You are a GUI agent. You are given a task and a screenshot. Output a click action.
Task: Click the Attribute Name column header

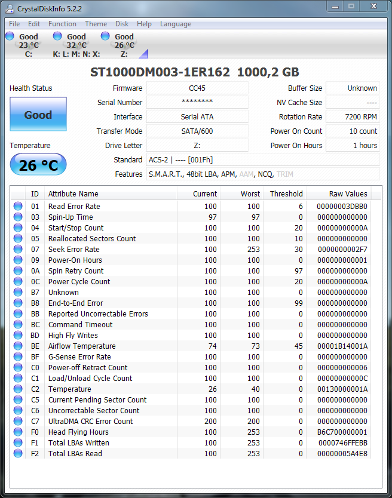tap(111, 193)
